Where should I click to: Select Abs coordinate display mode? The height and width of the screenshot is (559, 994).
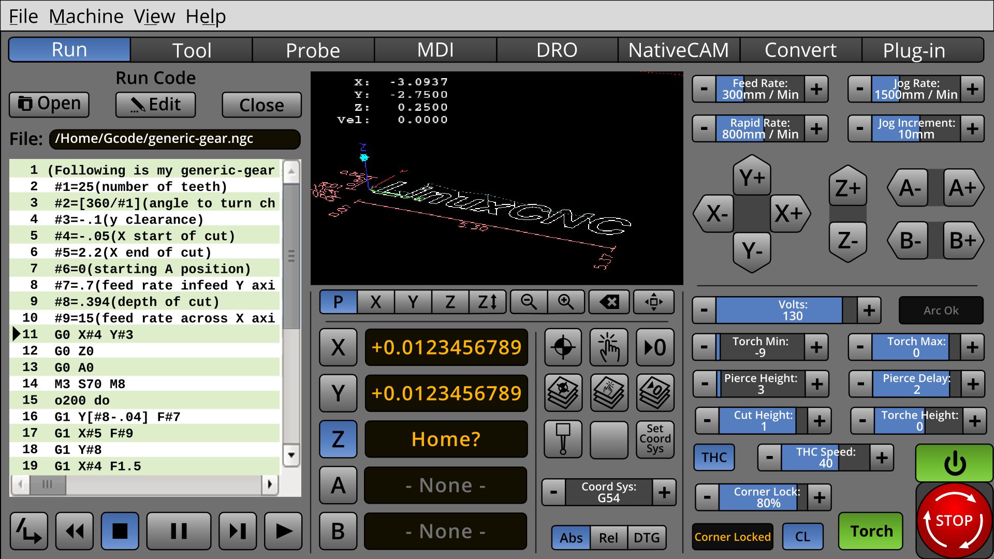tap(571, 538)
